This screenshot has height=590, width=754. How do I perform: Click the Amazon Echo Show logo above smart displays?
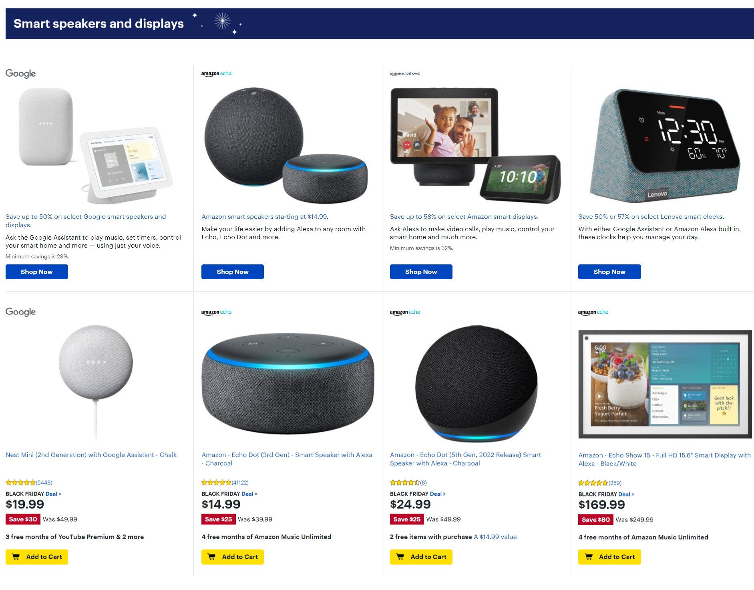(405, 74)
